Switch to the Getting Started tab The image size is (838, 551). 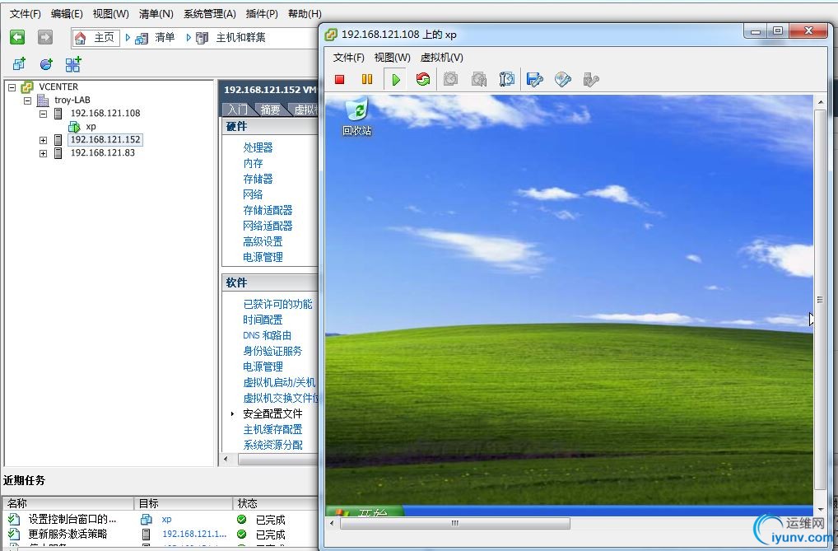237,110
